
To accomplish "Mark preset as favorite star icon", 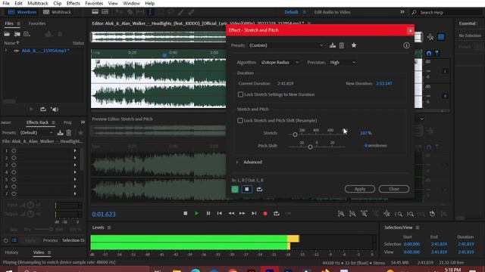I will point(354,45).
